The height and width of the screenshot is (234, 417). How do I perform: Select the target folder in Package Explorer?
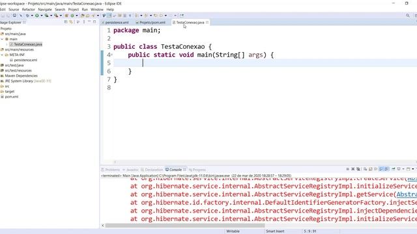[7, 92]
